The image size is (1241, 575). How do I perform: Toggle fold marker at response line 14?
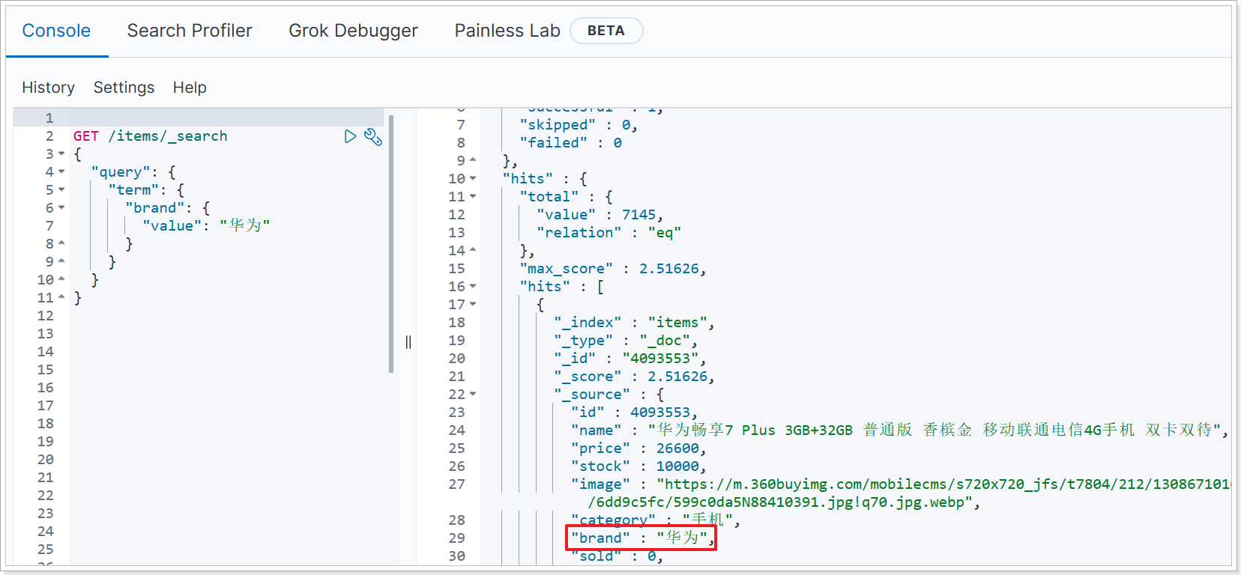click(473, 250)
